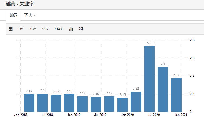Select the 10Y time range
The width and height of the screenshot is (204, 120).
(33, 29)
